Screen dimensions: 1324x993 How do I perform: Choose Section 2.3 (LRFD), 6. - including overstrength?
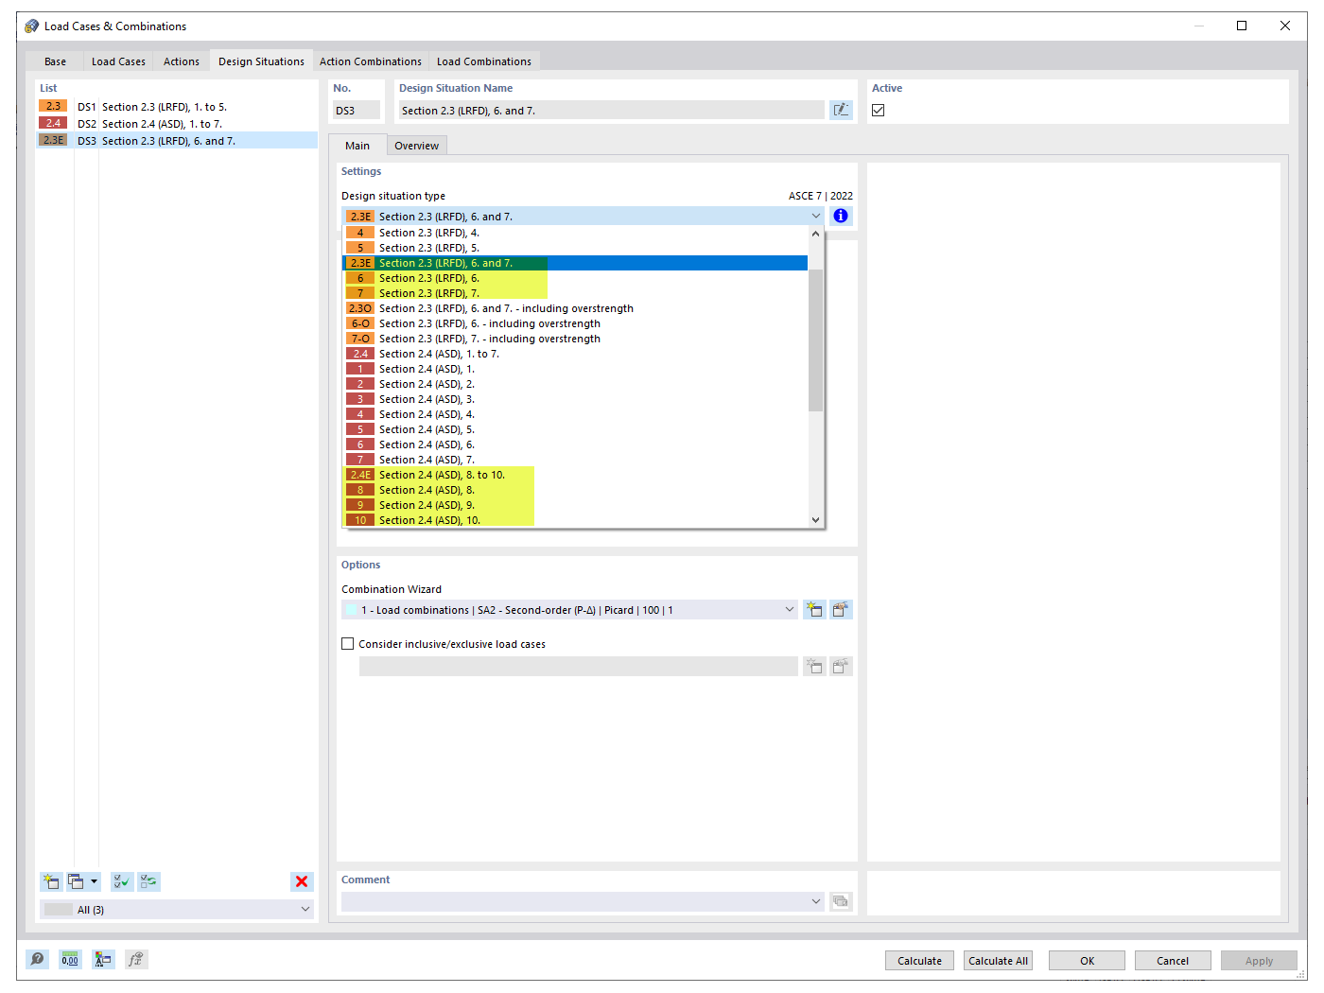(575, 323)
